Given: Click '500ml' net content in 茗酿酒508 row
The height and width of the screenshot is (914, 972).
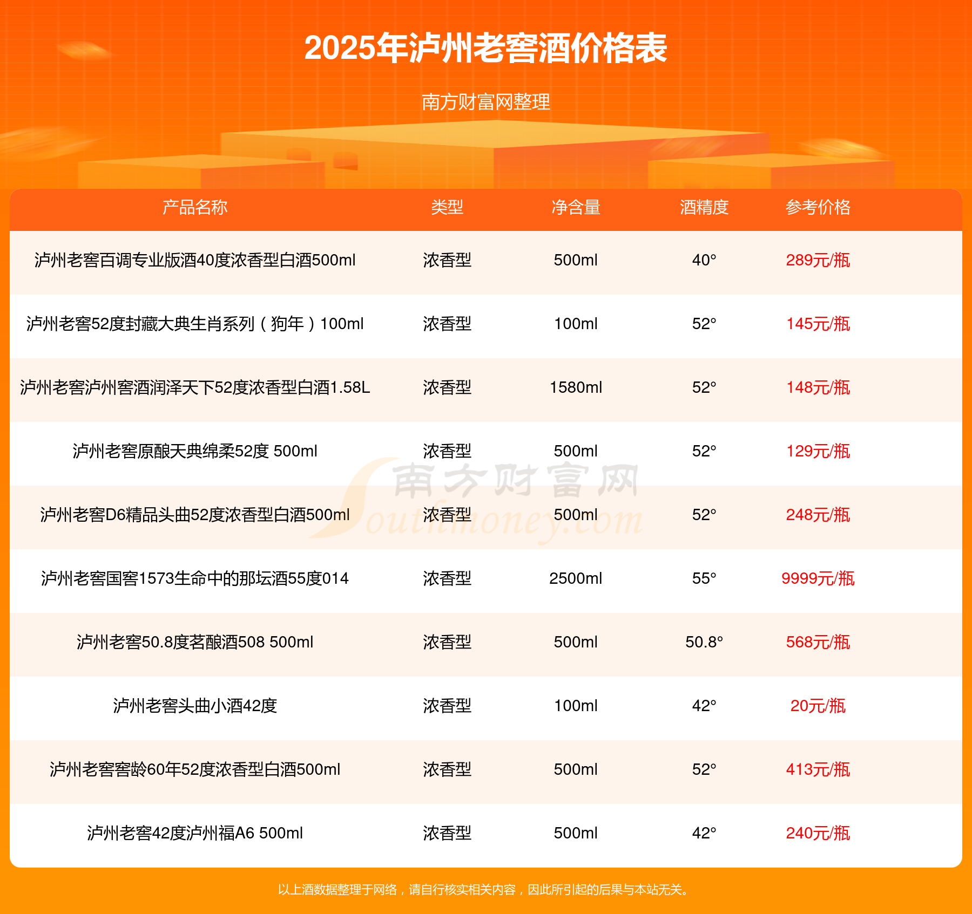Looking at the screenshot, I should click(576, 642).
